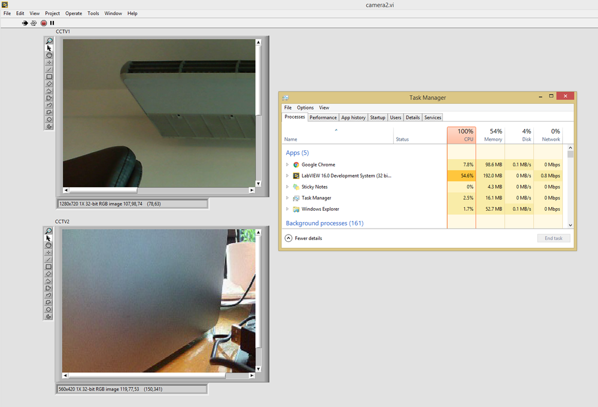Sort processes by the CPU column
598x407 pixels.
(462, 135)
